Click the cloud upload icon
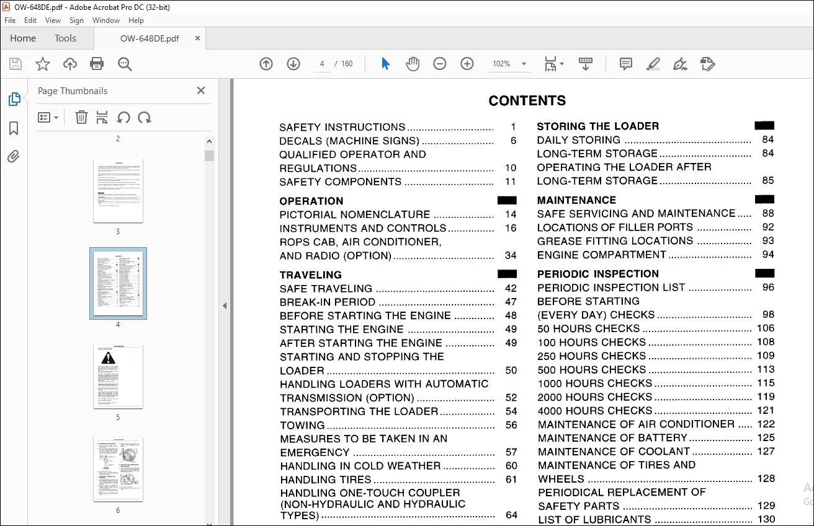 (x=70, y=64)
